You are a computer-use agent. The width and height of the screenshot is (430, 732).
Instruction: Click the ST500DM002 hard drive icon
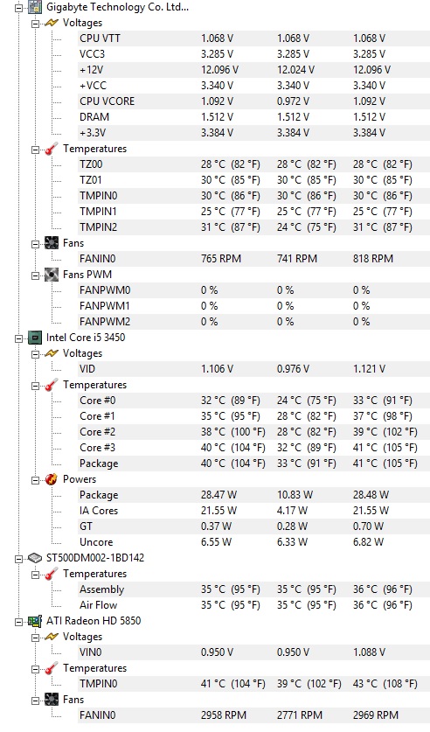tap(34, 558)
